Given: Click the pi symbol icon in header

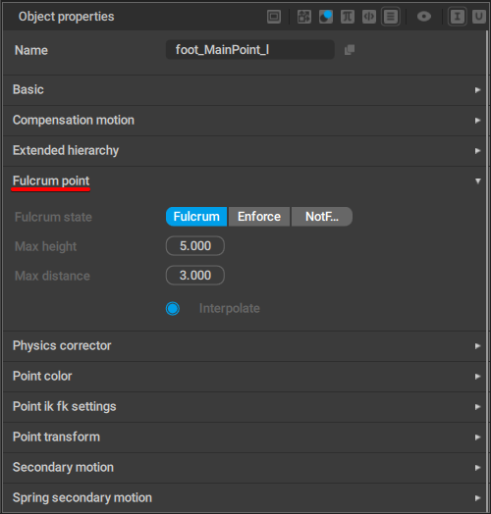Looking at the screenshot, I should [348, 17].
